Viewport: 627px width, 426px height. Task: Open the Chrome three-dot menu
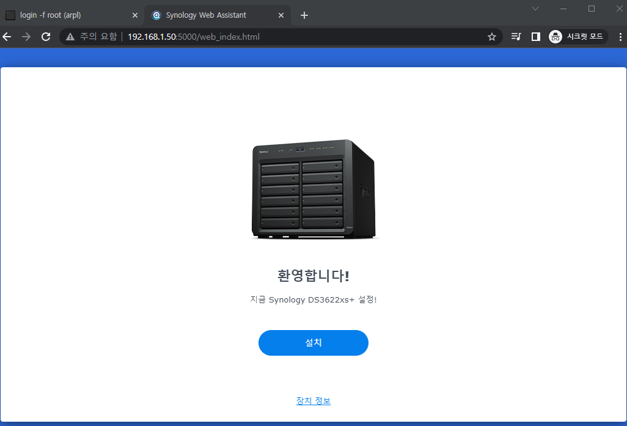coord(620,37)
